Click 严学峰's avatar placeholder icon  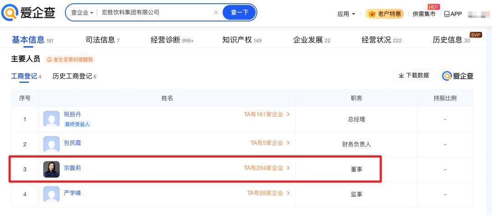click(x=51, y=194)
